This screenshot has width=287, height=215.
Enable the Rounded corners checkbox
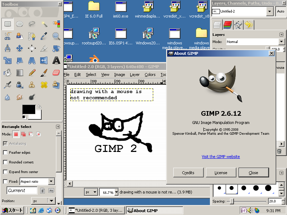pyautogui.click(x=5, y=162)
